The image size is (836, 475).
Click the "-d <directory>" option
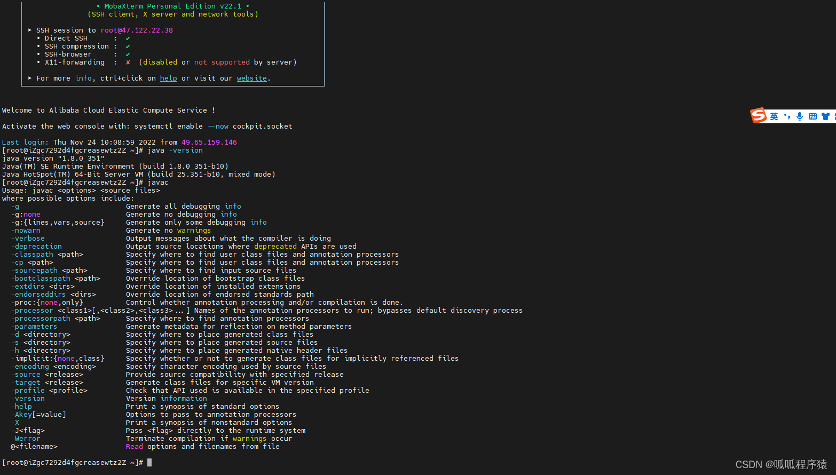[41, 335]
